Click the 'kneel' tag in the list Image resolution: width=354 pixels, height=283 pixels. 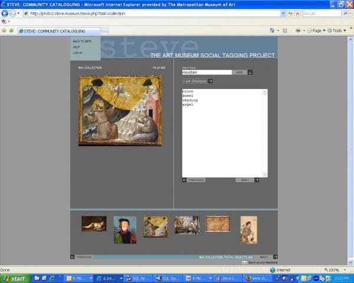click(x=188, y=96)
